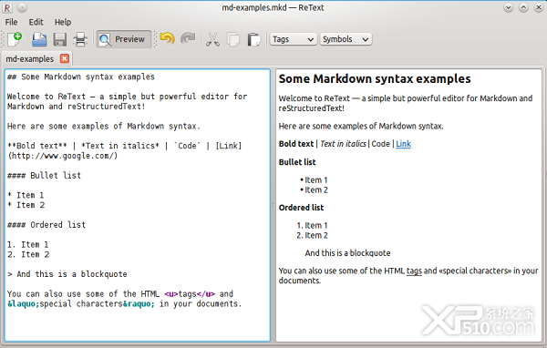Create a new document with the New icon
Image resolution: width=547 pixels, height=348 pixels.
[15, 39]
